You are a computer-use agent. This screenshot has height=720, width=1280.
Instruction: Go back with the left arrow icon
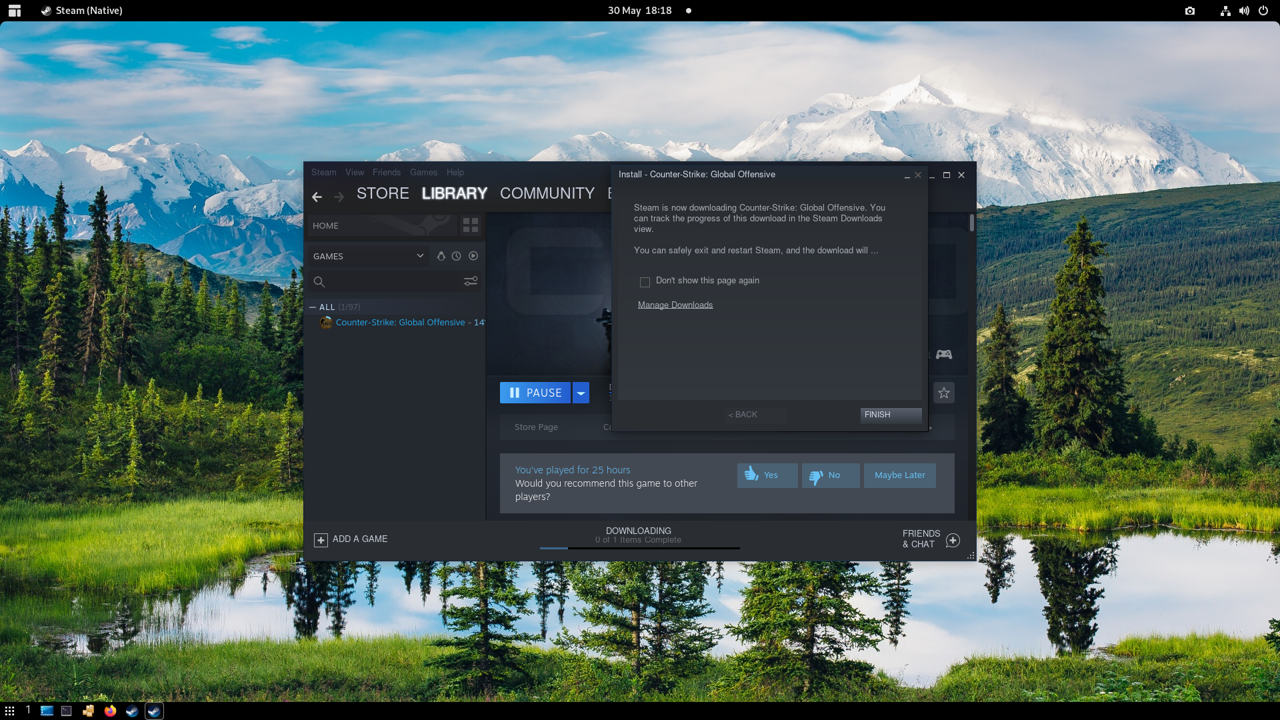(317, 197)
